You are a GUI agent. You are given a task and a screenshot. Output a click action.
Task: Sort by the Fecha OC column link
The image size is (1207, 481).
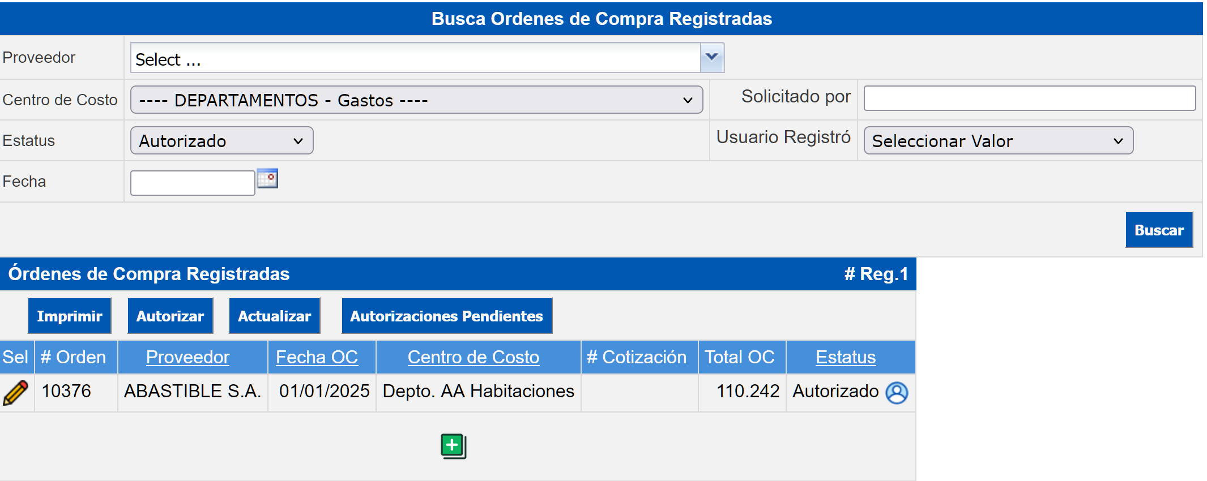pyautogui.click(x=317, y=357)
